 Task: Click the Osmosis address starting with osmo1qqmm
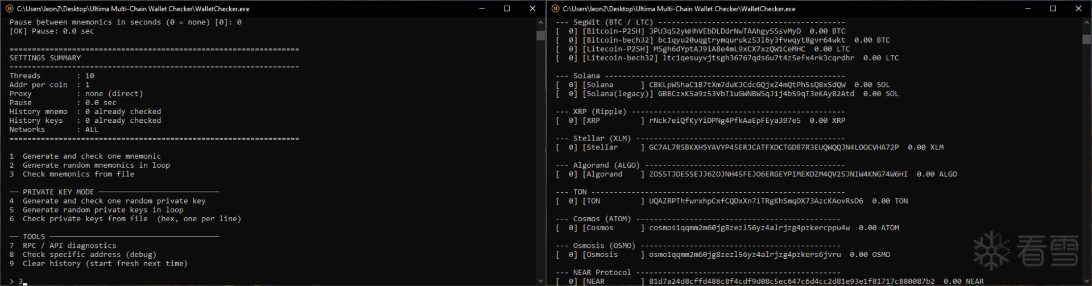coord(745,255)
